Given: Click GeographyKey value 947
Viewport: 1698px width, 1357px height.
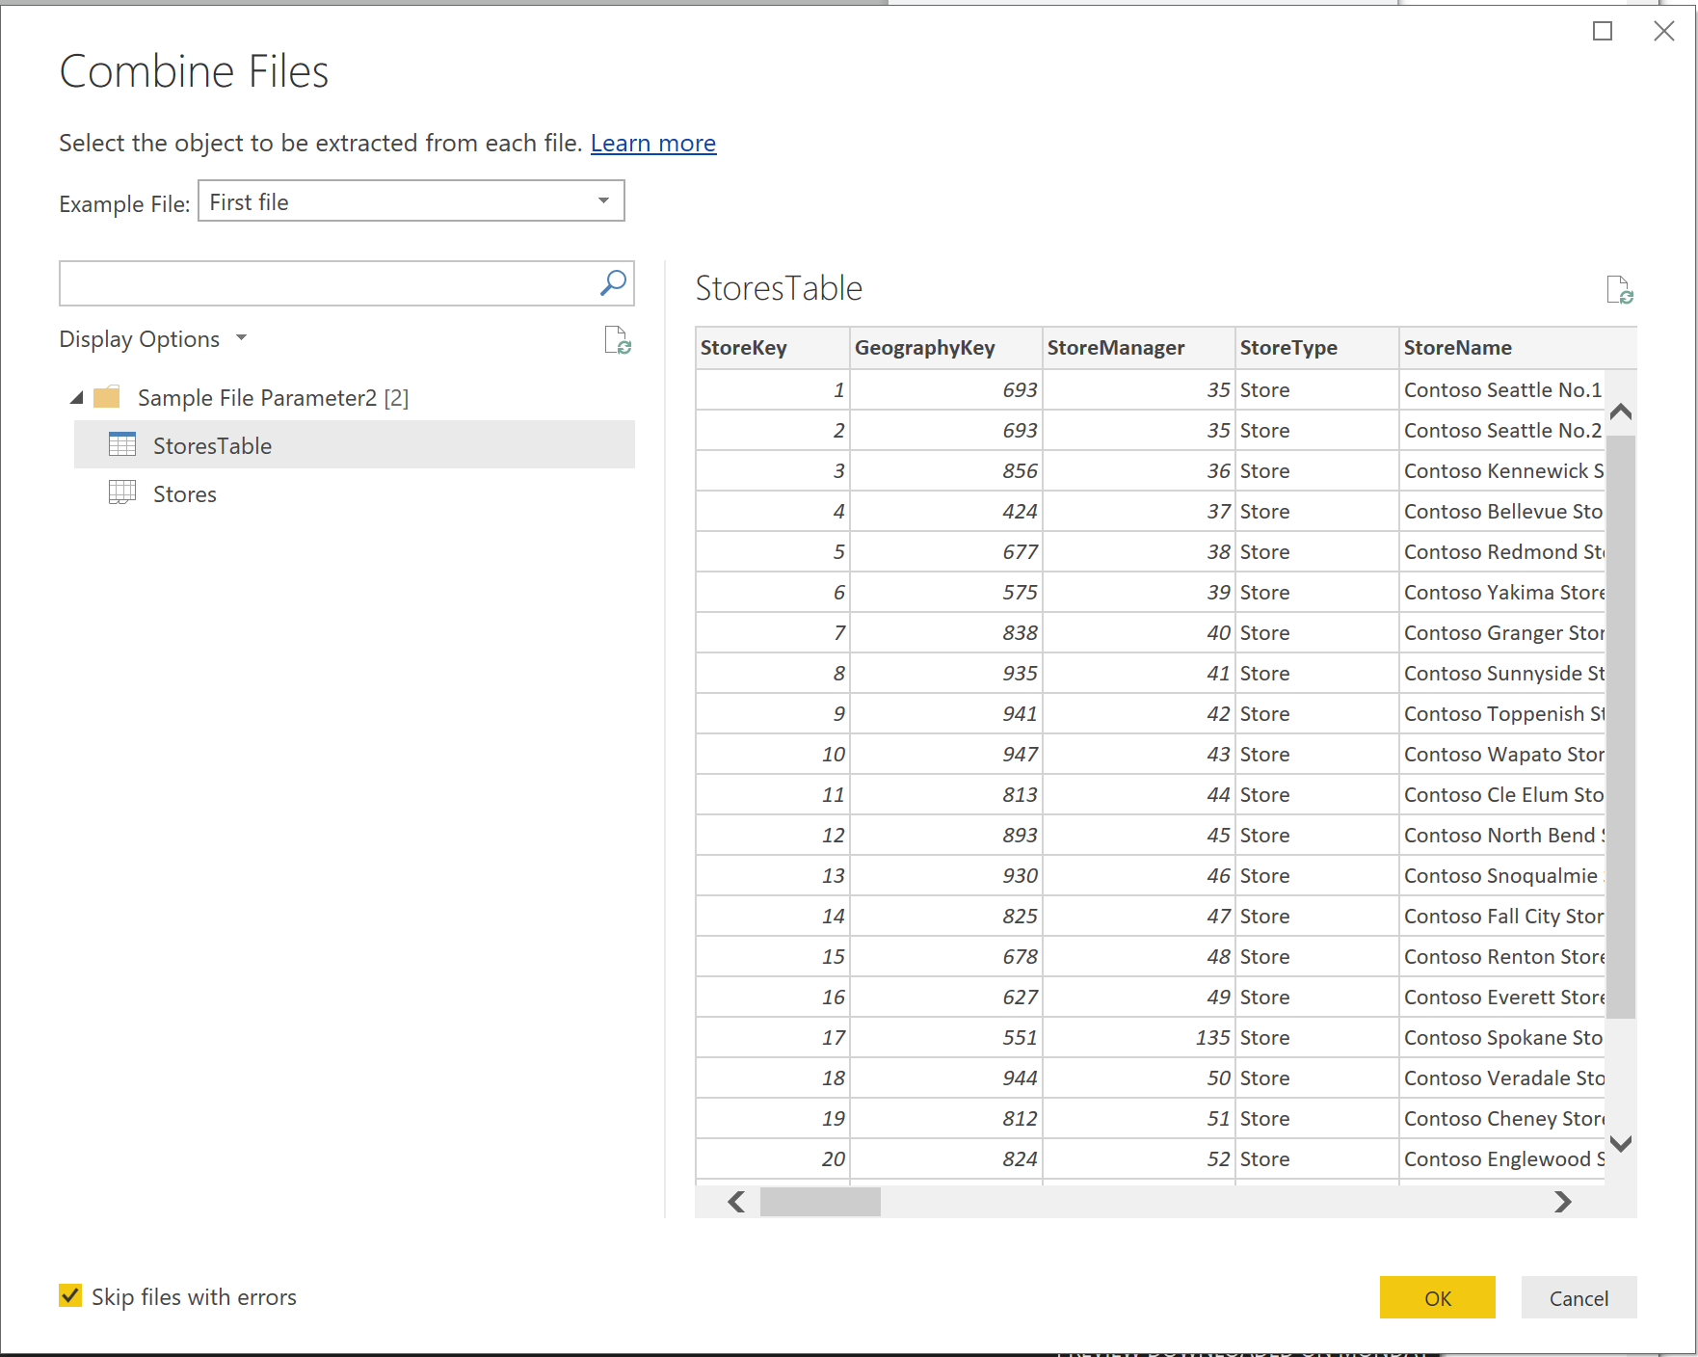Looking at the screenshot, I should click(x=946, y=755).
